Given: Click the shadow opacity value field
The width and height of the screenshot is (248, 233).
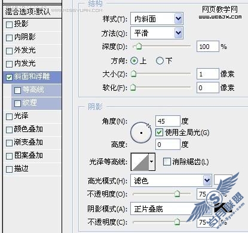Looking at the screenshot, I should click(x=207, y=222).
